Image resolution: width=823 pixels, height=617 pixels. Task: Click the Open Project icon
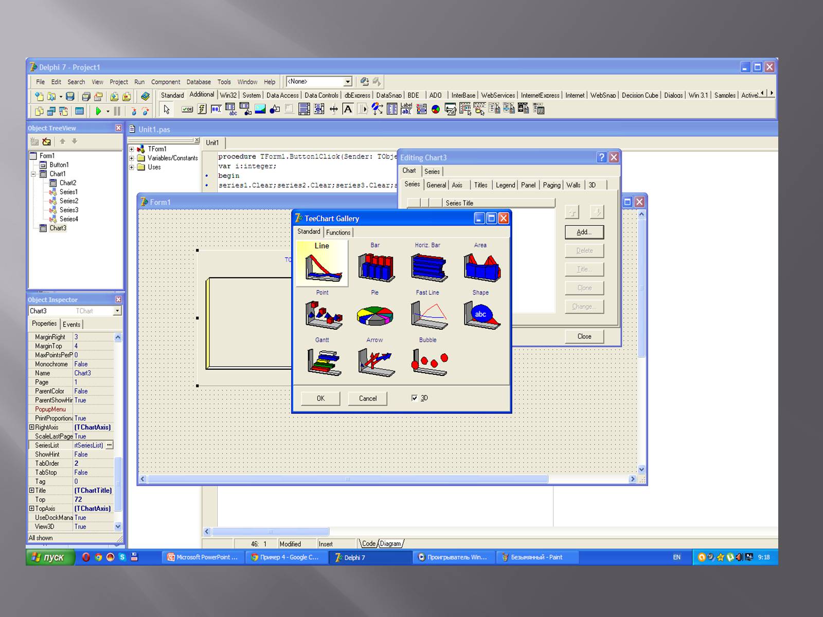click(x=98, y=96)
